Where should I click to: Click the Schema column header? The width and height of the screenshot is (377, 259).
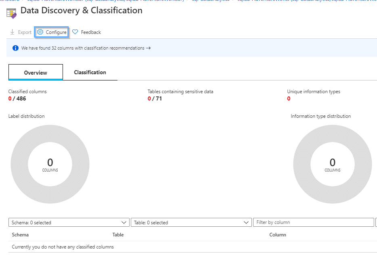(20, 235)
